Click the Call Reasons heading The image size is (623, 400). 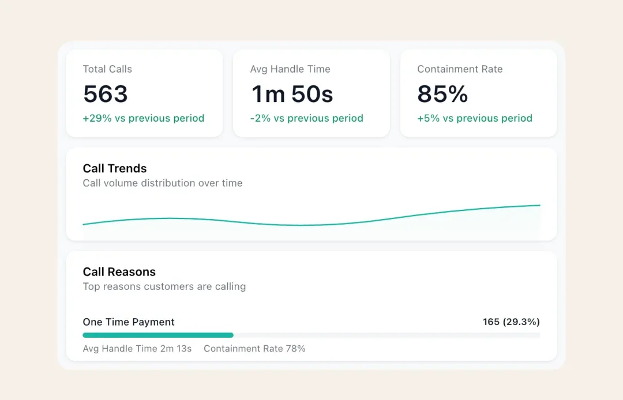pos(119,272)
